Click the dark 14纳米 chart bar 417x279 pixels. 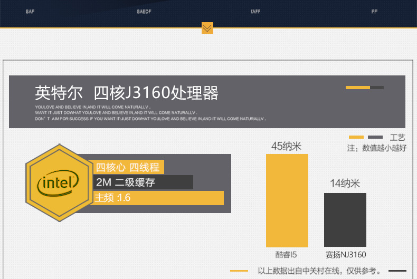tap(345, 220)
